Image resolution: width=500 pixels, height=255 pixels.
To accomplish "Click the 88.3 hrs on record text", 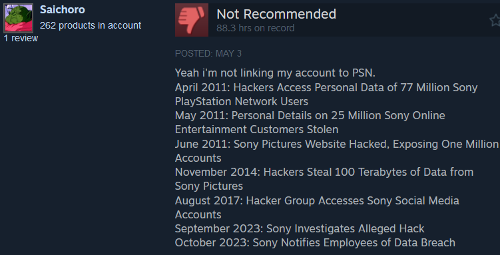I will [256, 28].
